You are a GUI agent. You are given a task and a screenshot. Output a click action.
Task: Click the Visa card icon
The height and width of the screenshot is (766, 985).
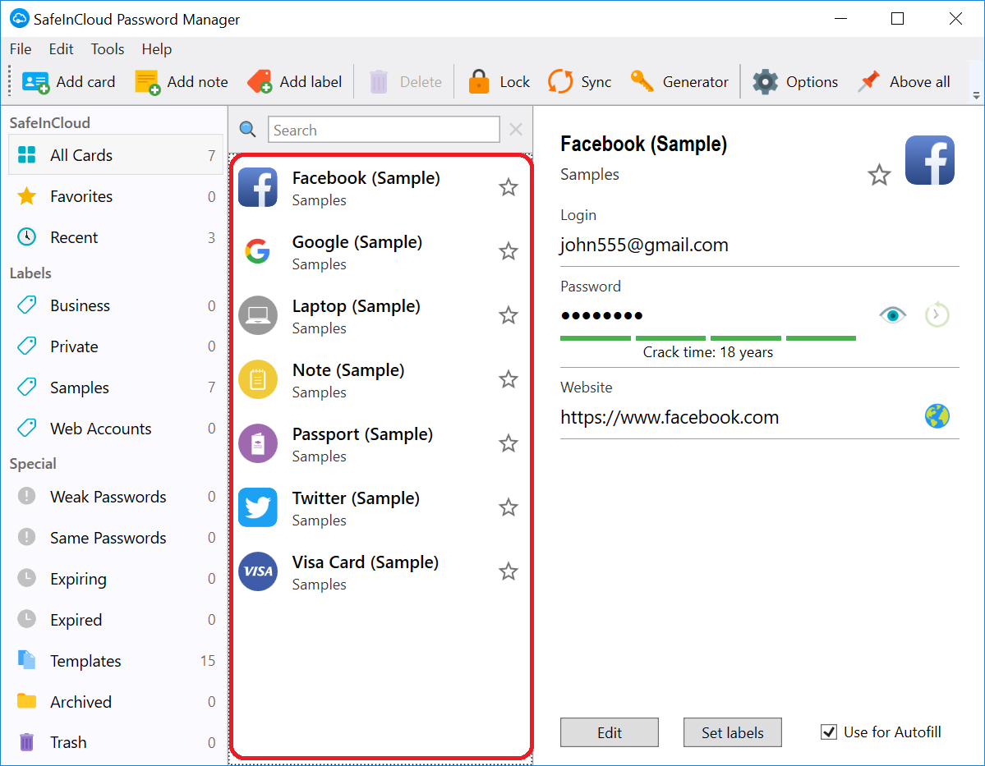pos(258,571)
